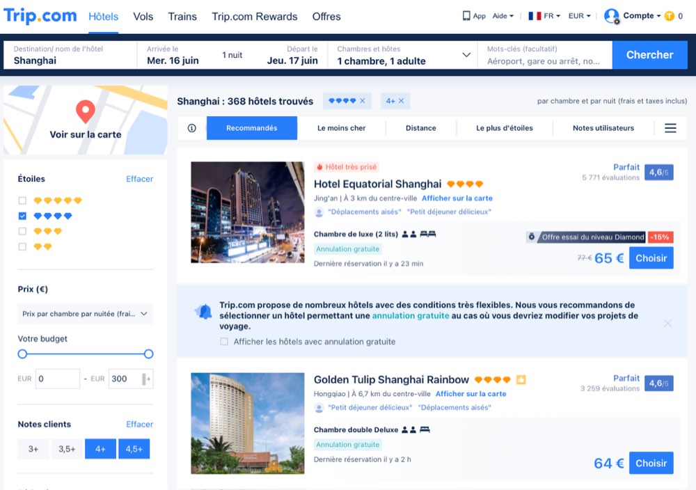
Task: Dismiss the free cancellation notice banner
Action: tap(667, 323)
